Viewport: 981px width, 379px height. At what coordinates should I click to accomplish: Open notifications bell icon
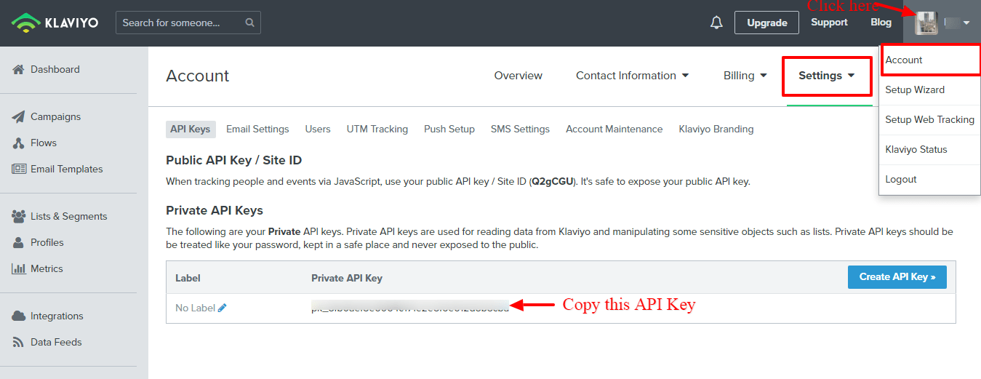[x=716, y=23]
